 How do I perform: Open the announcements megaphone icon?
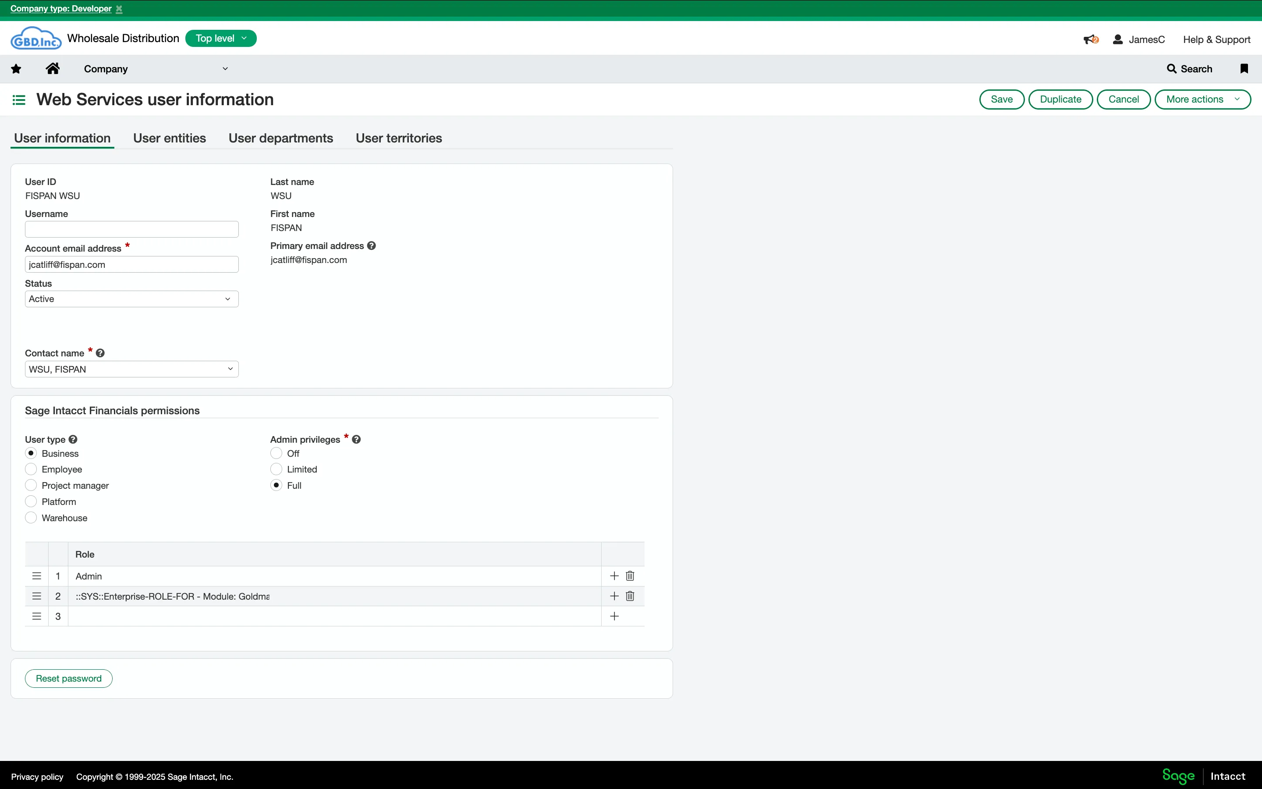(1091, 39)
